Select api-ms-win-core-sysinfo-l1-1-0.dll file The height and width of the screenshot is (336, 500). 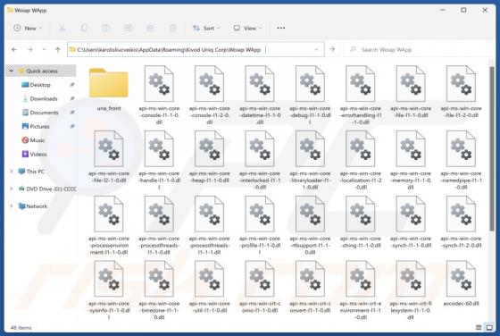(109, 290)
